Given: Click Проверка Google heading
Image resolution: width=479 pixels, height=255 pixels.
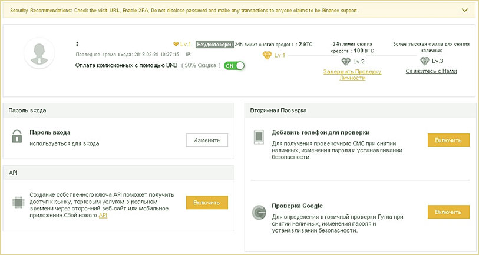Looking at the screenshot, I should pos(297,206).
